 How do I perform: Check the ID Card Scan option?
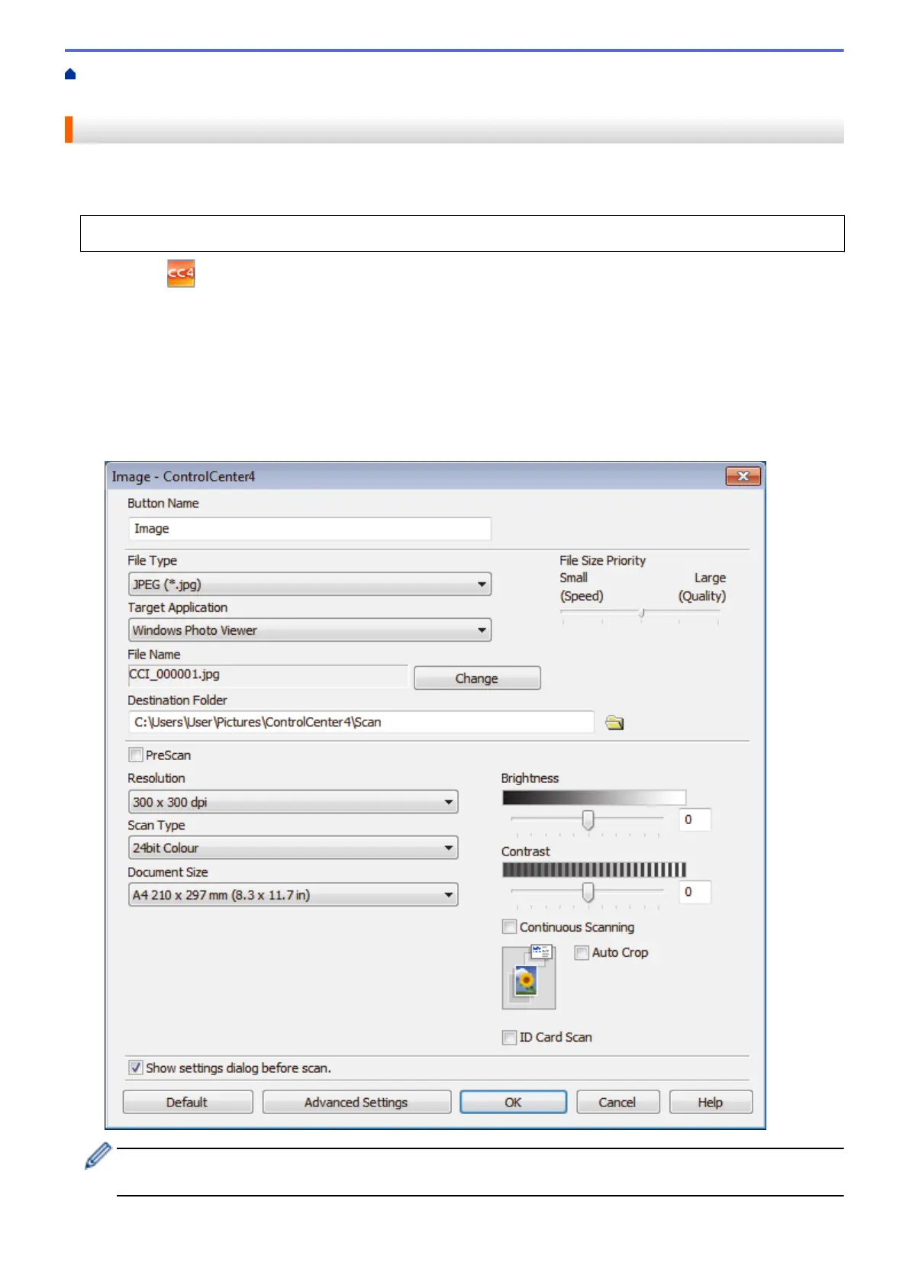pyautogui.click(x=509, y=1037)
